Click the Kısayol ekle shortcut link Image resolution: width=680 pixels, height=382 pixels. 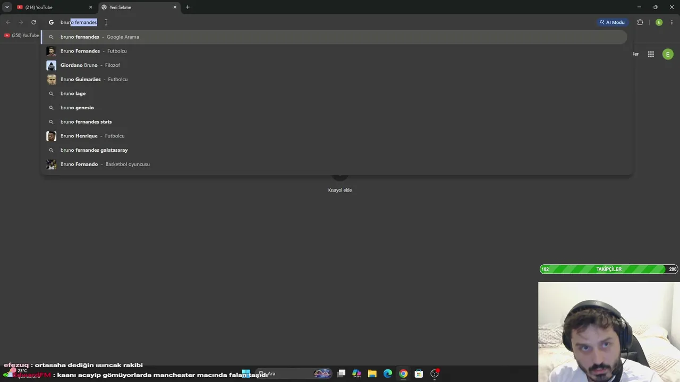(x=340, y=190)
